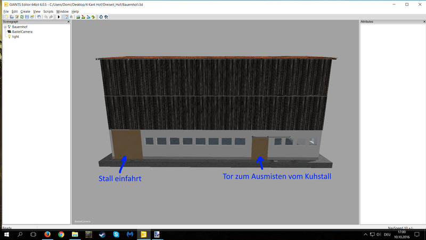Close the Scenegraph panel
426x240 pixels.
68,22
